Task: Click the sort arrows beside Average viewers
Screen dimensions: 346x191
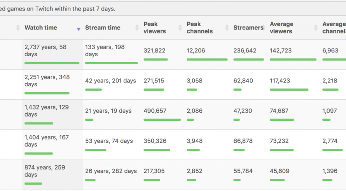Action: (x=316, y=28)
